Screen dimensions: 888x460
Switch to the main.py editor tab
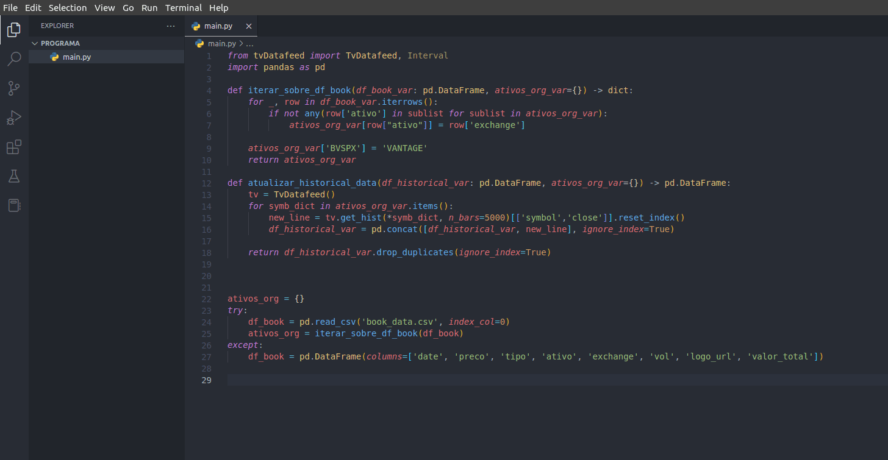coord(221,26)
